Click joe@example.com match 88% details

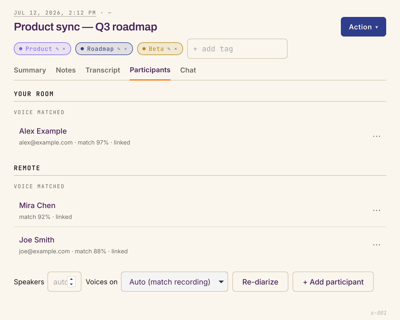coord(73,251)
